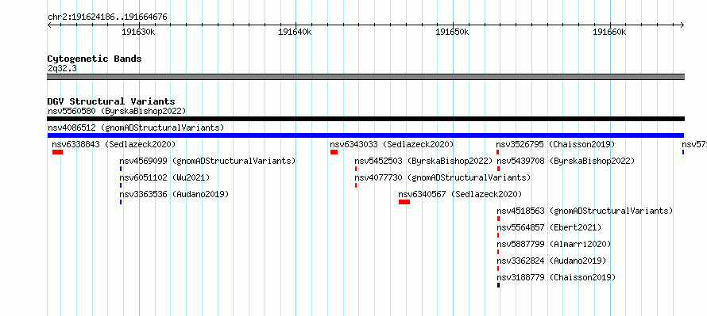Click the blue glyph under nsv6051102
The height and width of the screenshot is (316, 707).
pos(121,185)
